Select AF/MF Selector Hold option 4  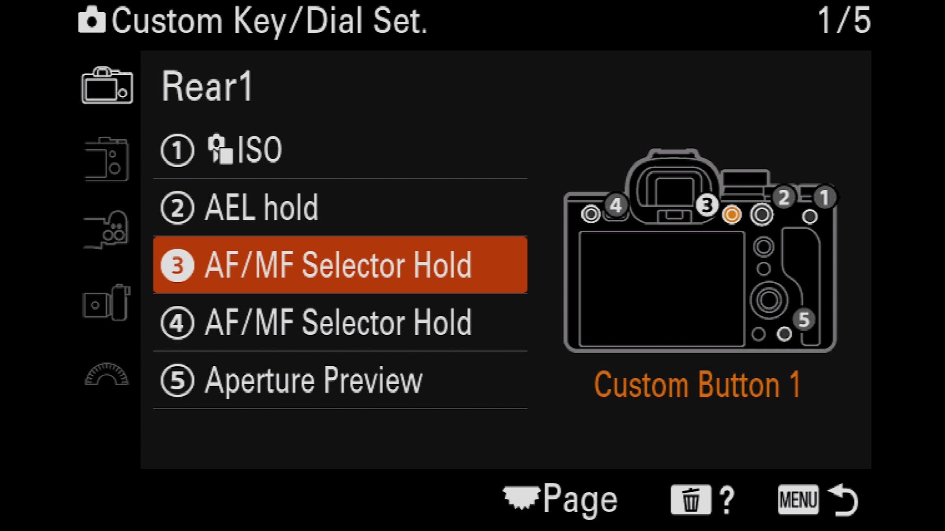[332, 322]
